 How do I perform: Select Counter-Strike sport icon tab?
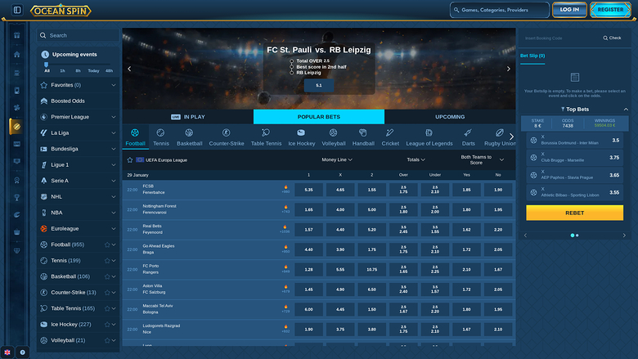227,137
